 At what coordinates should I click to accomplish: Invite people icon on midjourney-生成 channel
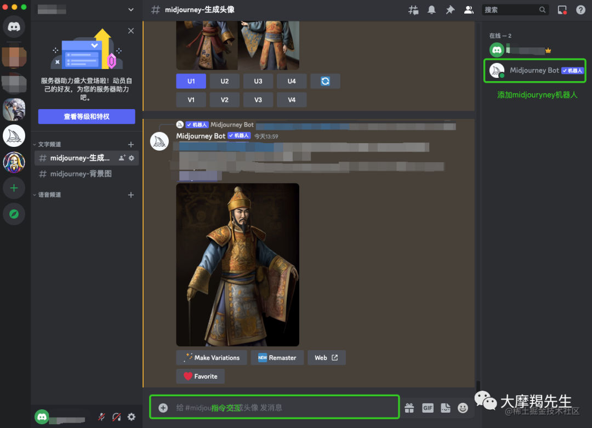click(122, 158)
